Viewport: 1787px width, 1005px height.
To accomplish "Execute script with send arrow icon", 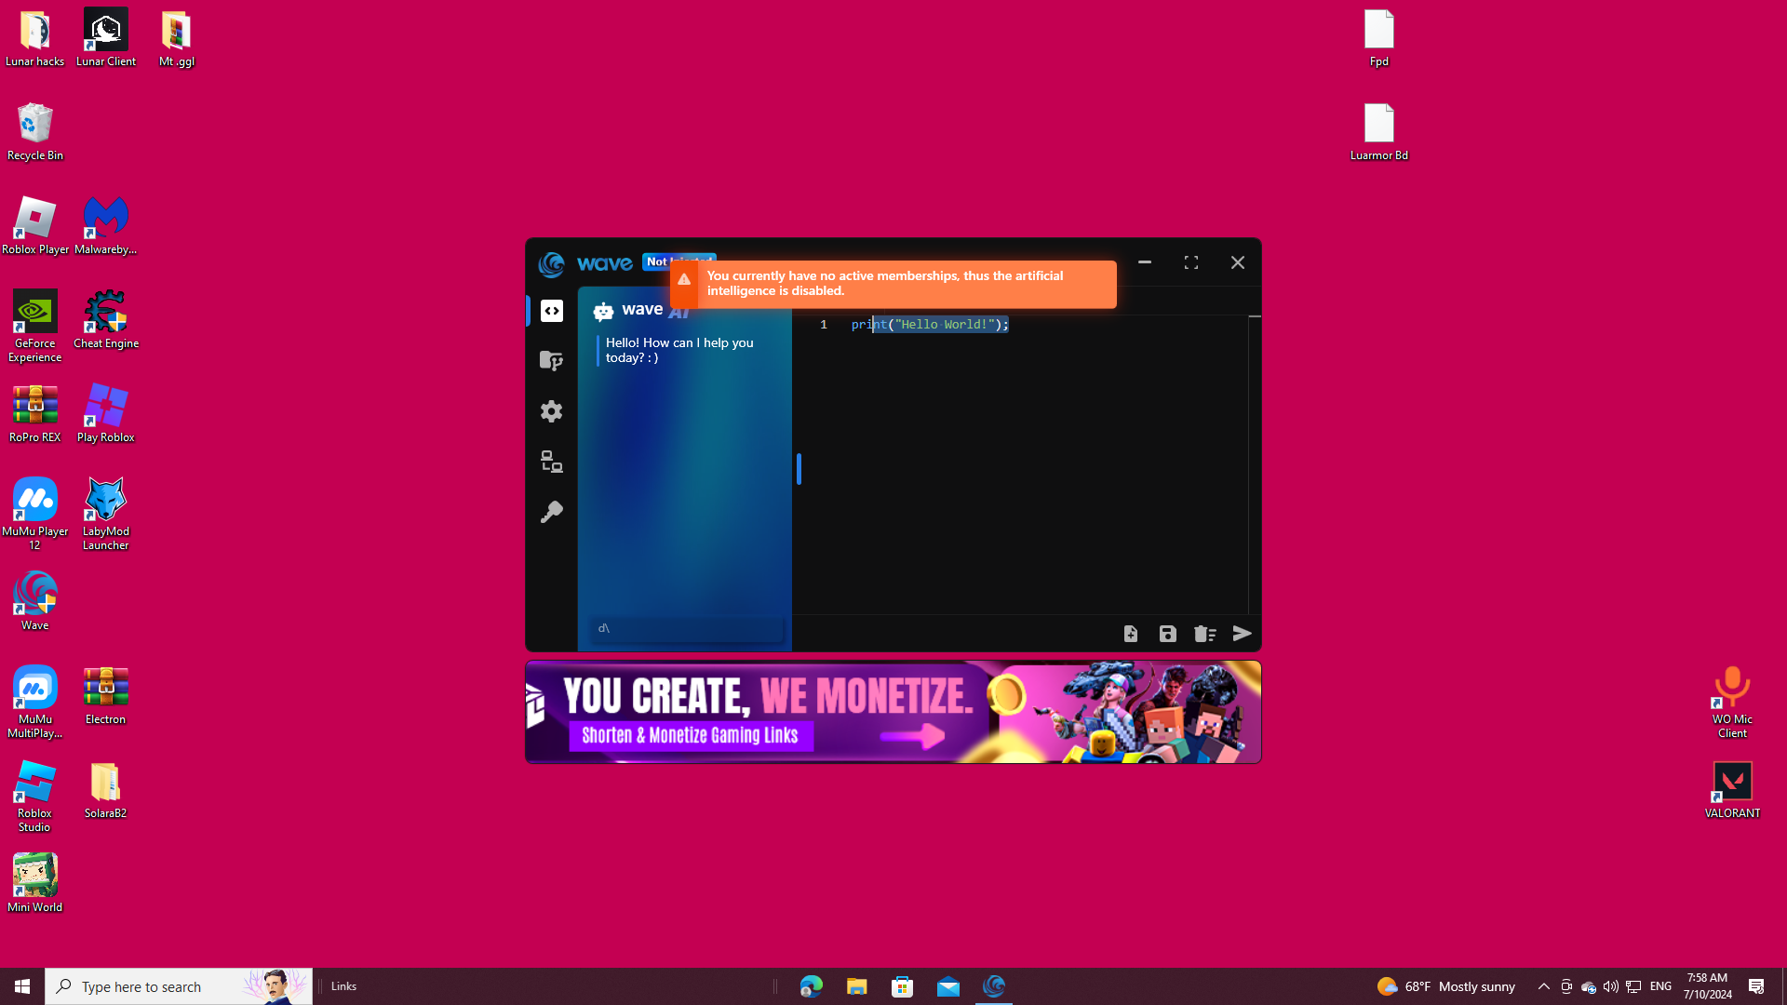I will (1243, 634).
